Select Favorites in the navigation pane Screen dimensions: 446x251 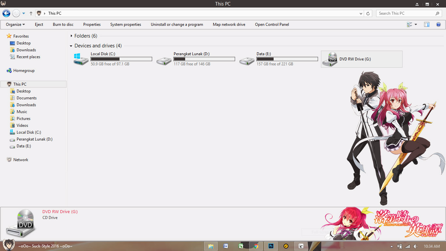coord(21,36)
